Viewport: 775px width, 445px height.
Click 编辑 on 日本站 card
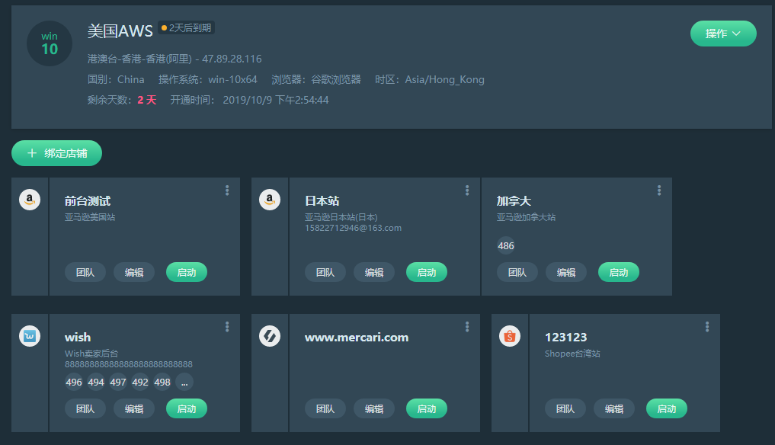[x=374, y=273]
